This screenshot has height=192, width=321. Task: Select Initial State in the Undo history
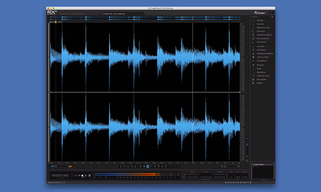click(x=263, y=165)
